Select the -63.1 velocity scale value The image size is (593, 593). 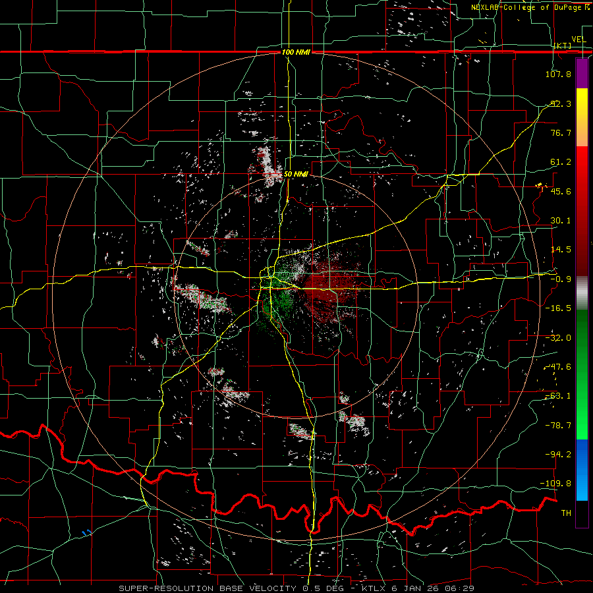(558, 396)
